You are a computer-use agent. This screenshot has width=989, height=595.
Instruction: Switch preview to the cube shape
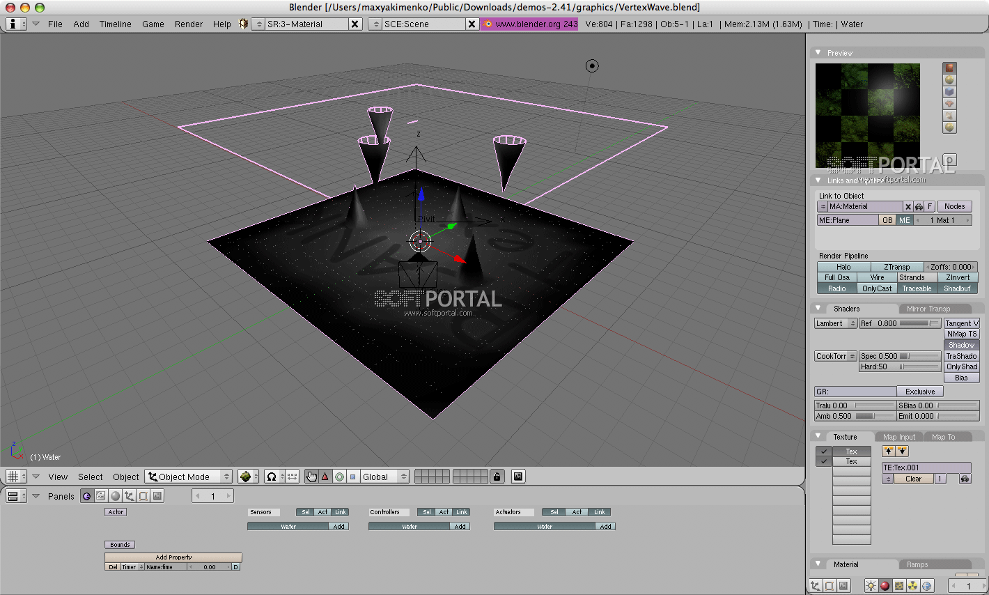click(x=949, y=92)
